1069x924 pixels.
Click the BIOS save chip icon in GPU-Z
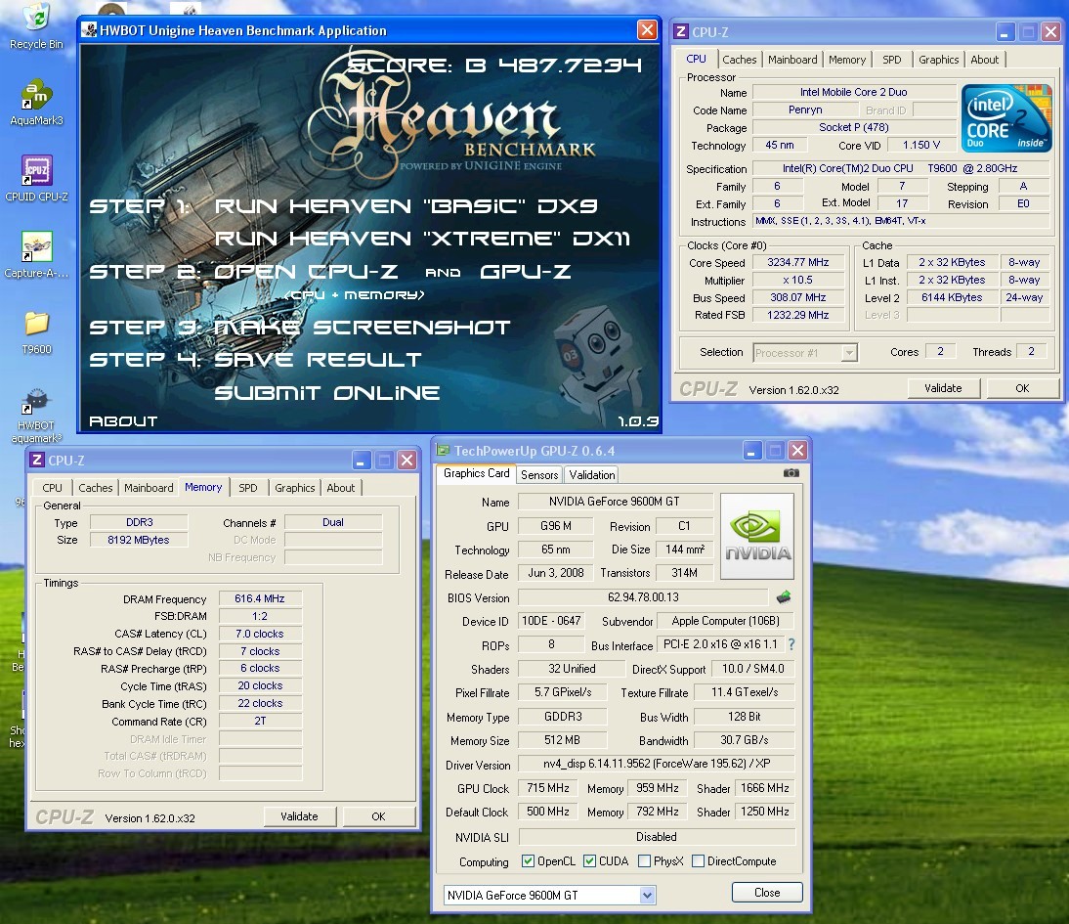784,597
